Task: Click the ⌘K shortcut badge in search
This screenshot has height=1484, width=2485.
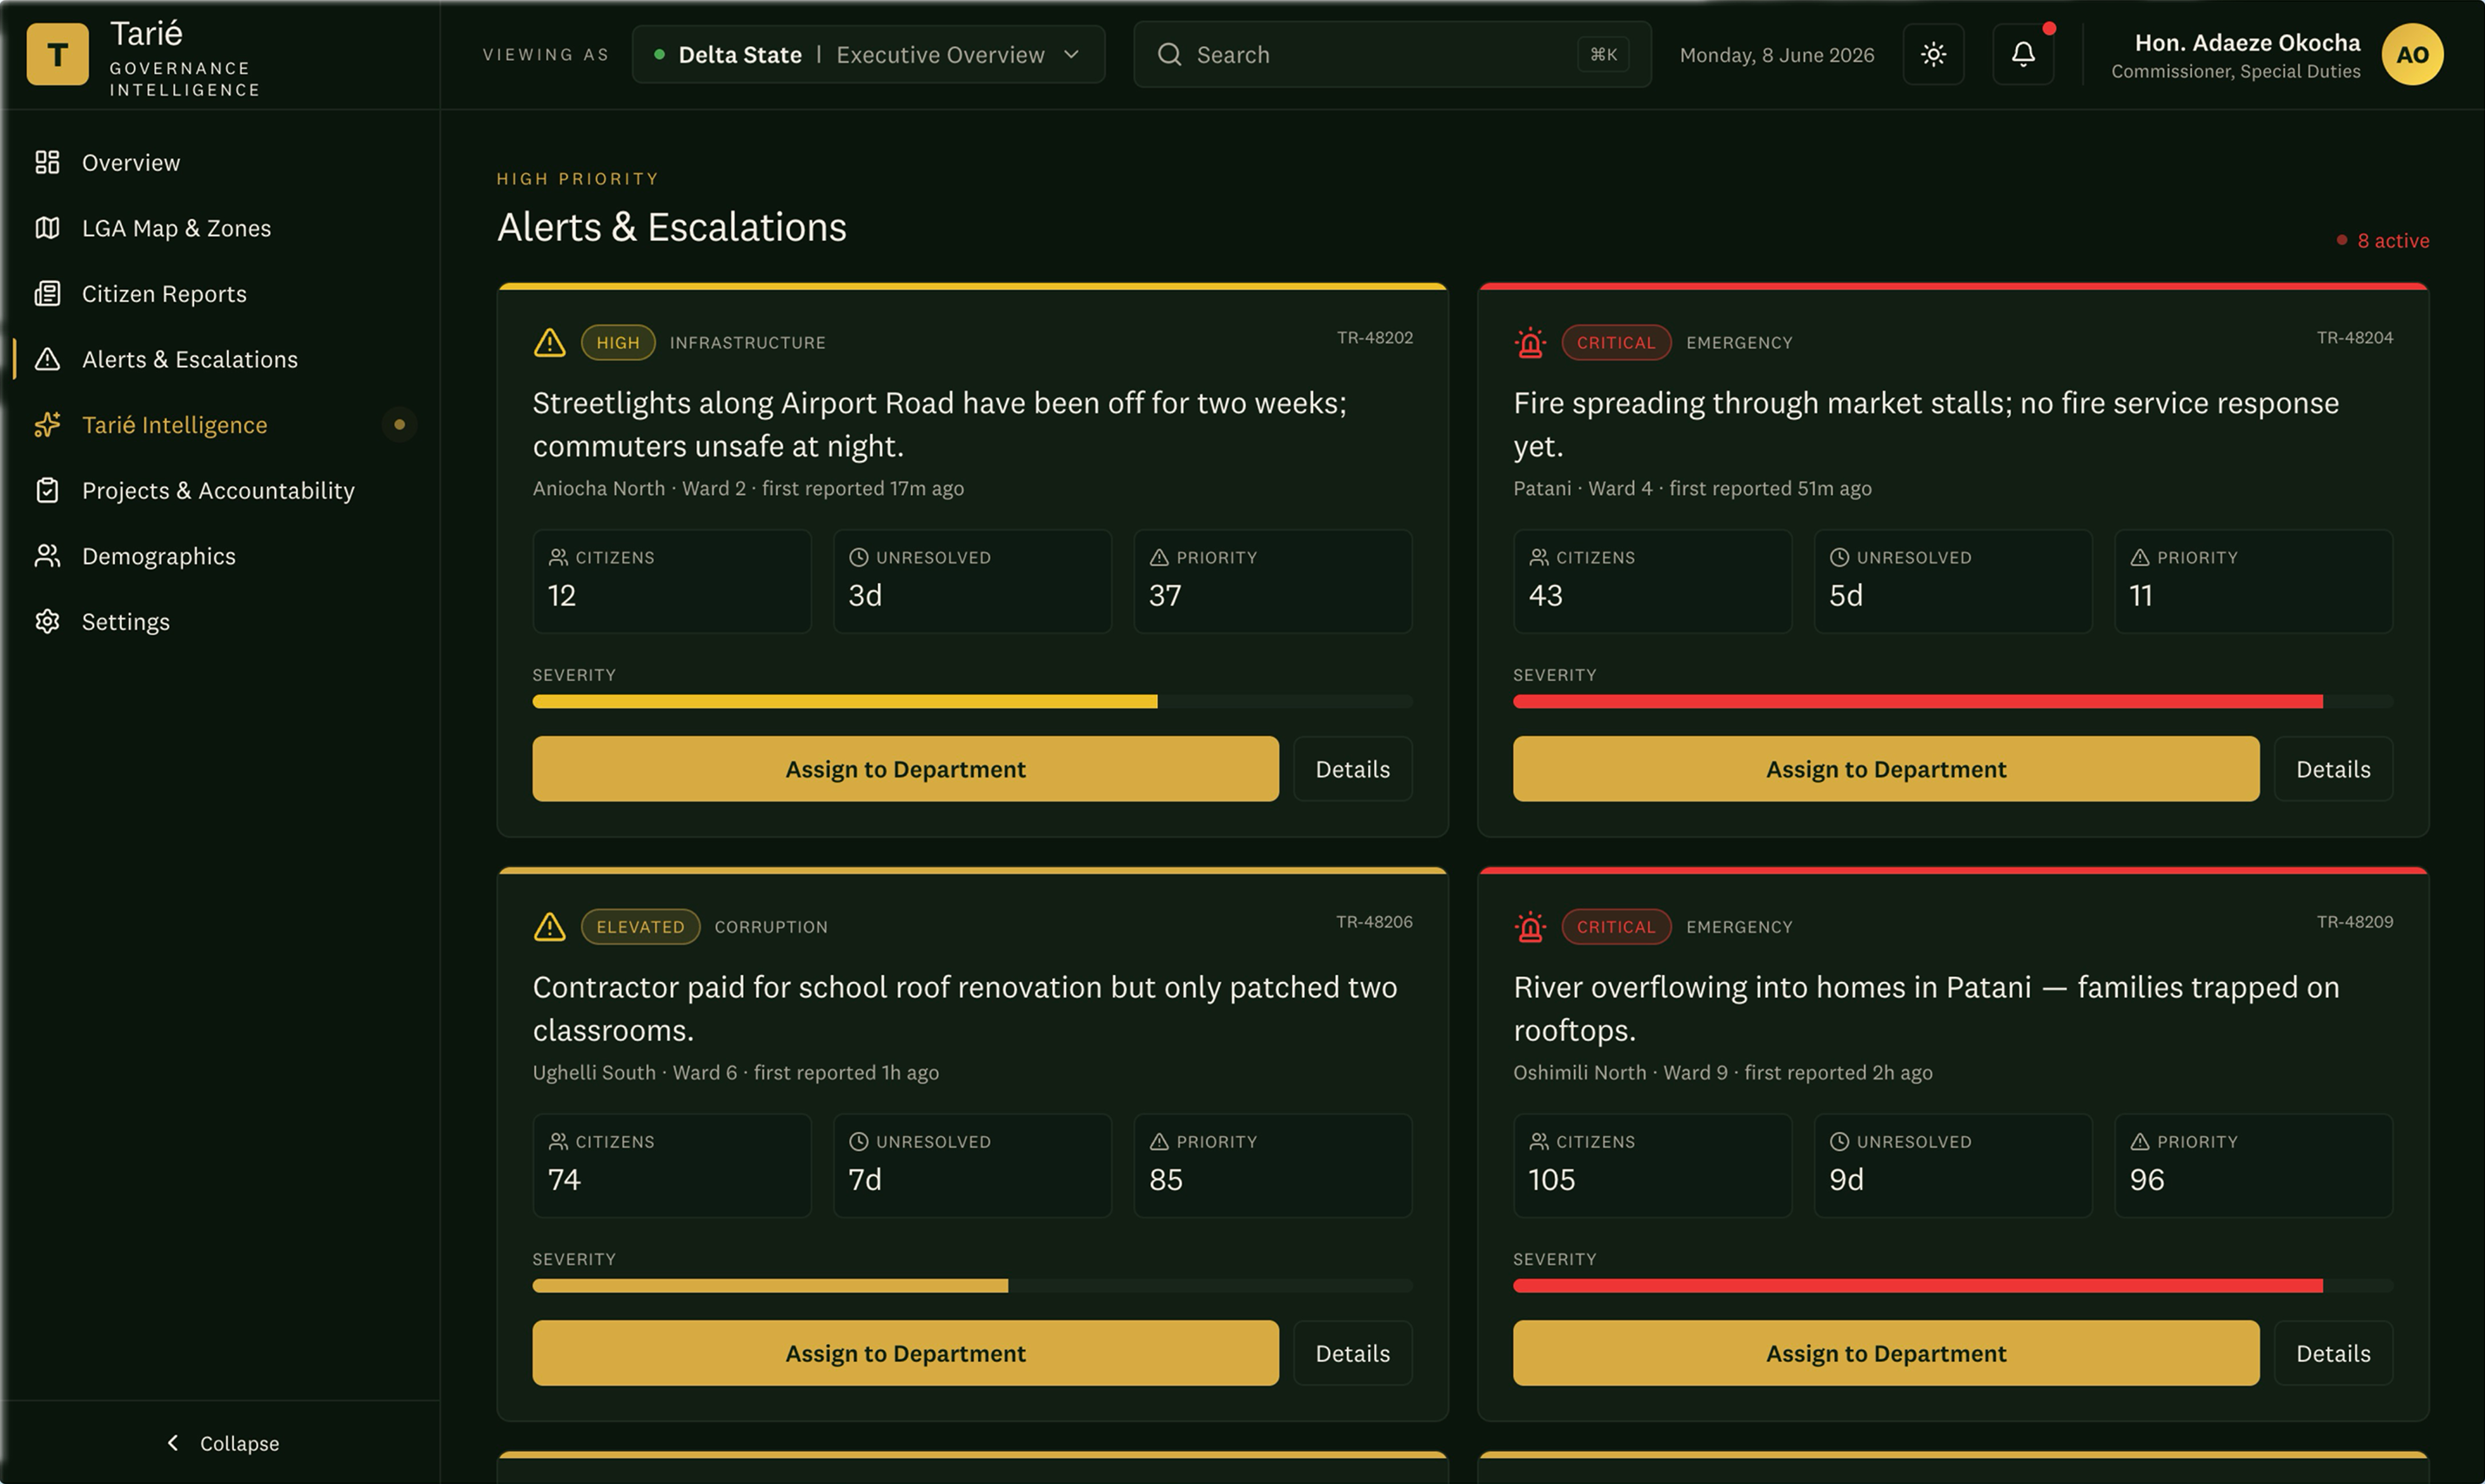Action: [x=1603, y=54]
